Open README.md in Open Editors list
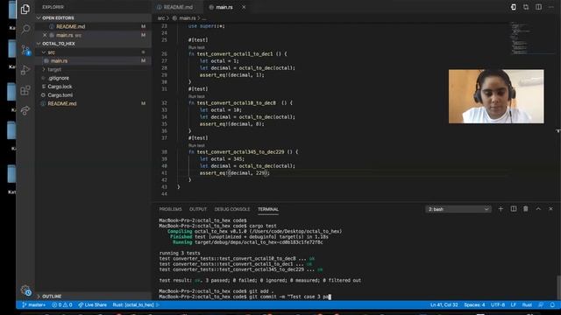The image size is (561, 315). [x=70, y=26]
